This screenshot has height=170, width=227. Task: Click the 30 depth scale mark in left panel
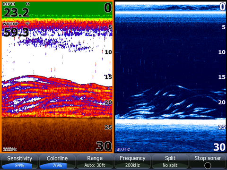coord(104,146)
